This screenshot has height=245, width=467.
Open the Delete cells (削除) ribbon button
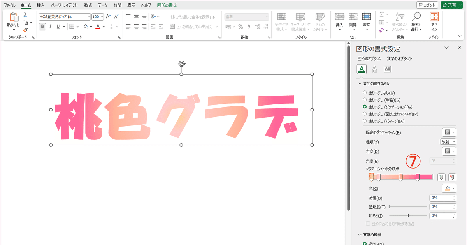tap(353, 21)
